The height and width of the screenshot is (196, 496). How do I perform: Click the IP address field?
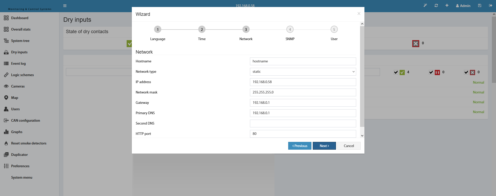303,82
